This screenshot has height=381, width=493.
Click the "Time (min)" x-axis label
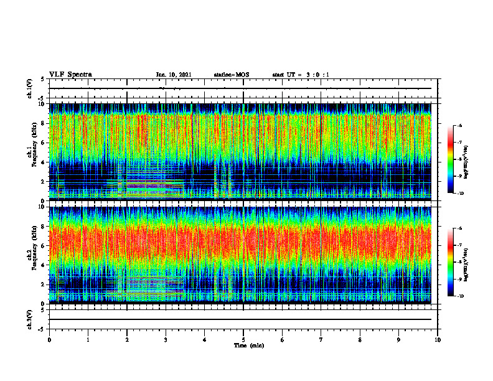click(249, 346)
